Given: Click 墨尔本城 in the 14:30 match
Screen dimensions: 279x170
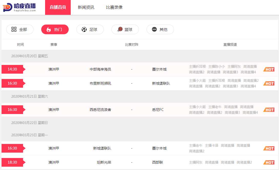Looking at the screenshot, I should [x=159, y=69].
